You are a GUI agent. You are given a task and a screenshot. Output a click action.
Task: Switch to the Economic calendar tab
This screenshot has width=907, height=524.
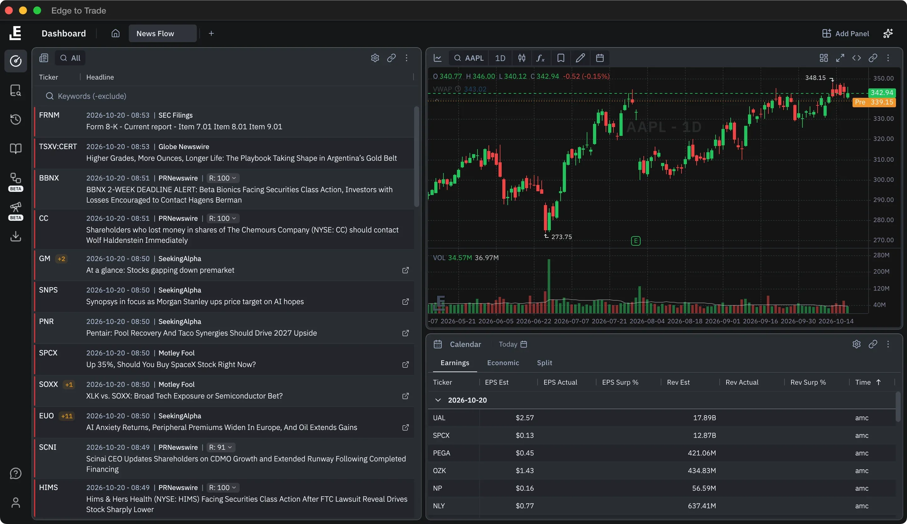click(x=503, y=363)
